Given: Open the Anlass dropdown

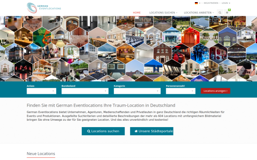Looking at the screenshot, I should [41, 91].
